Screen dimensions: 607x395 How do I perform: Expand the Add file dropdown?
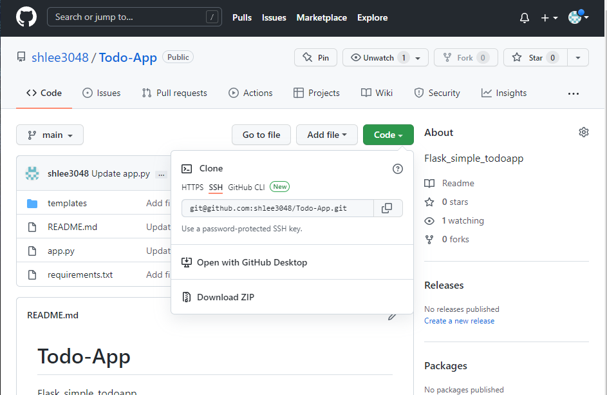pos(327,135)
